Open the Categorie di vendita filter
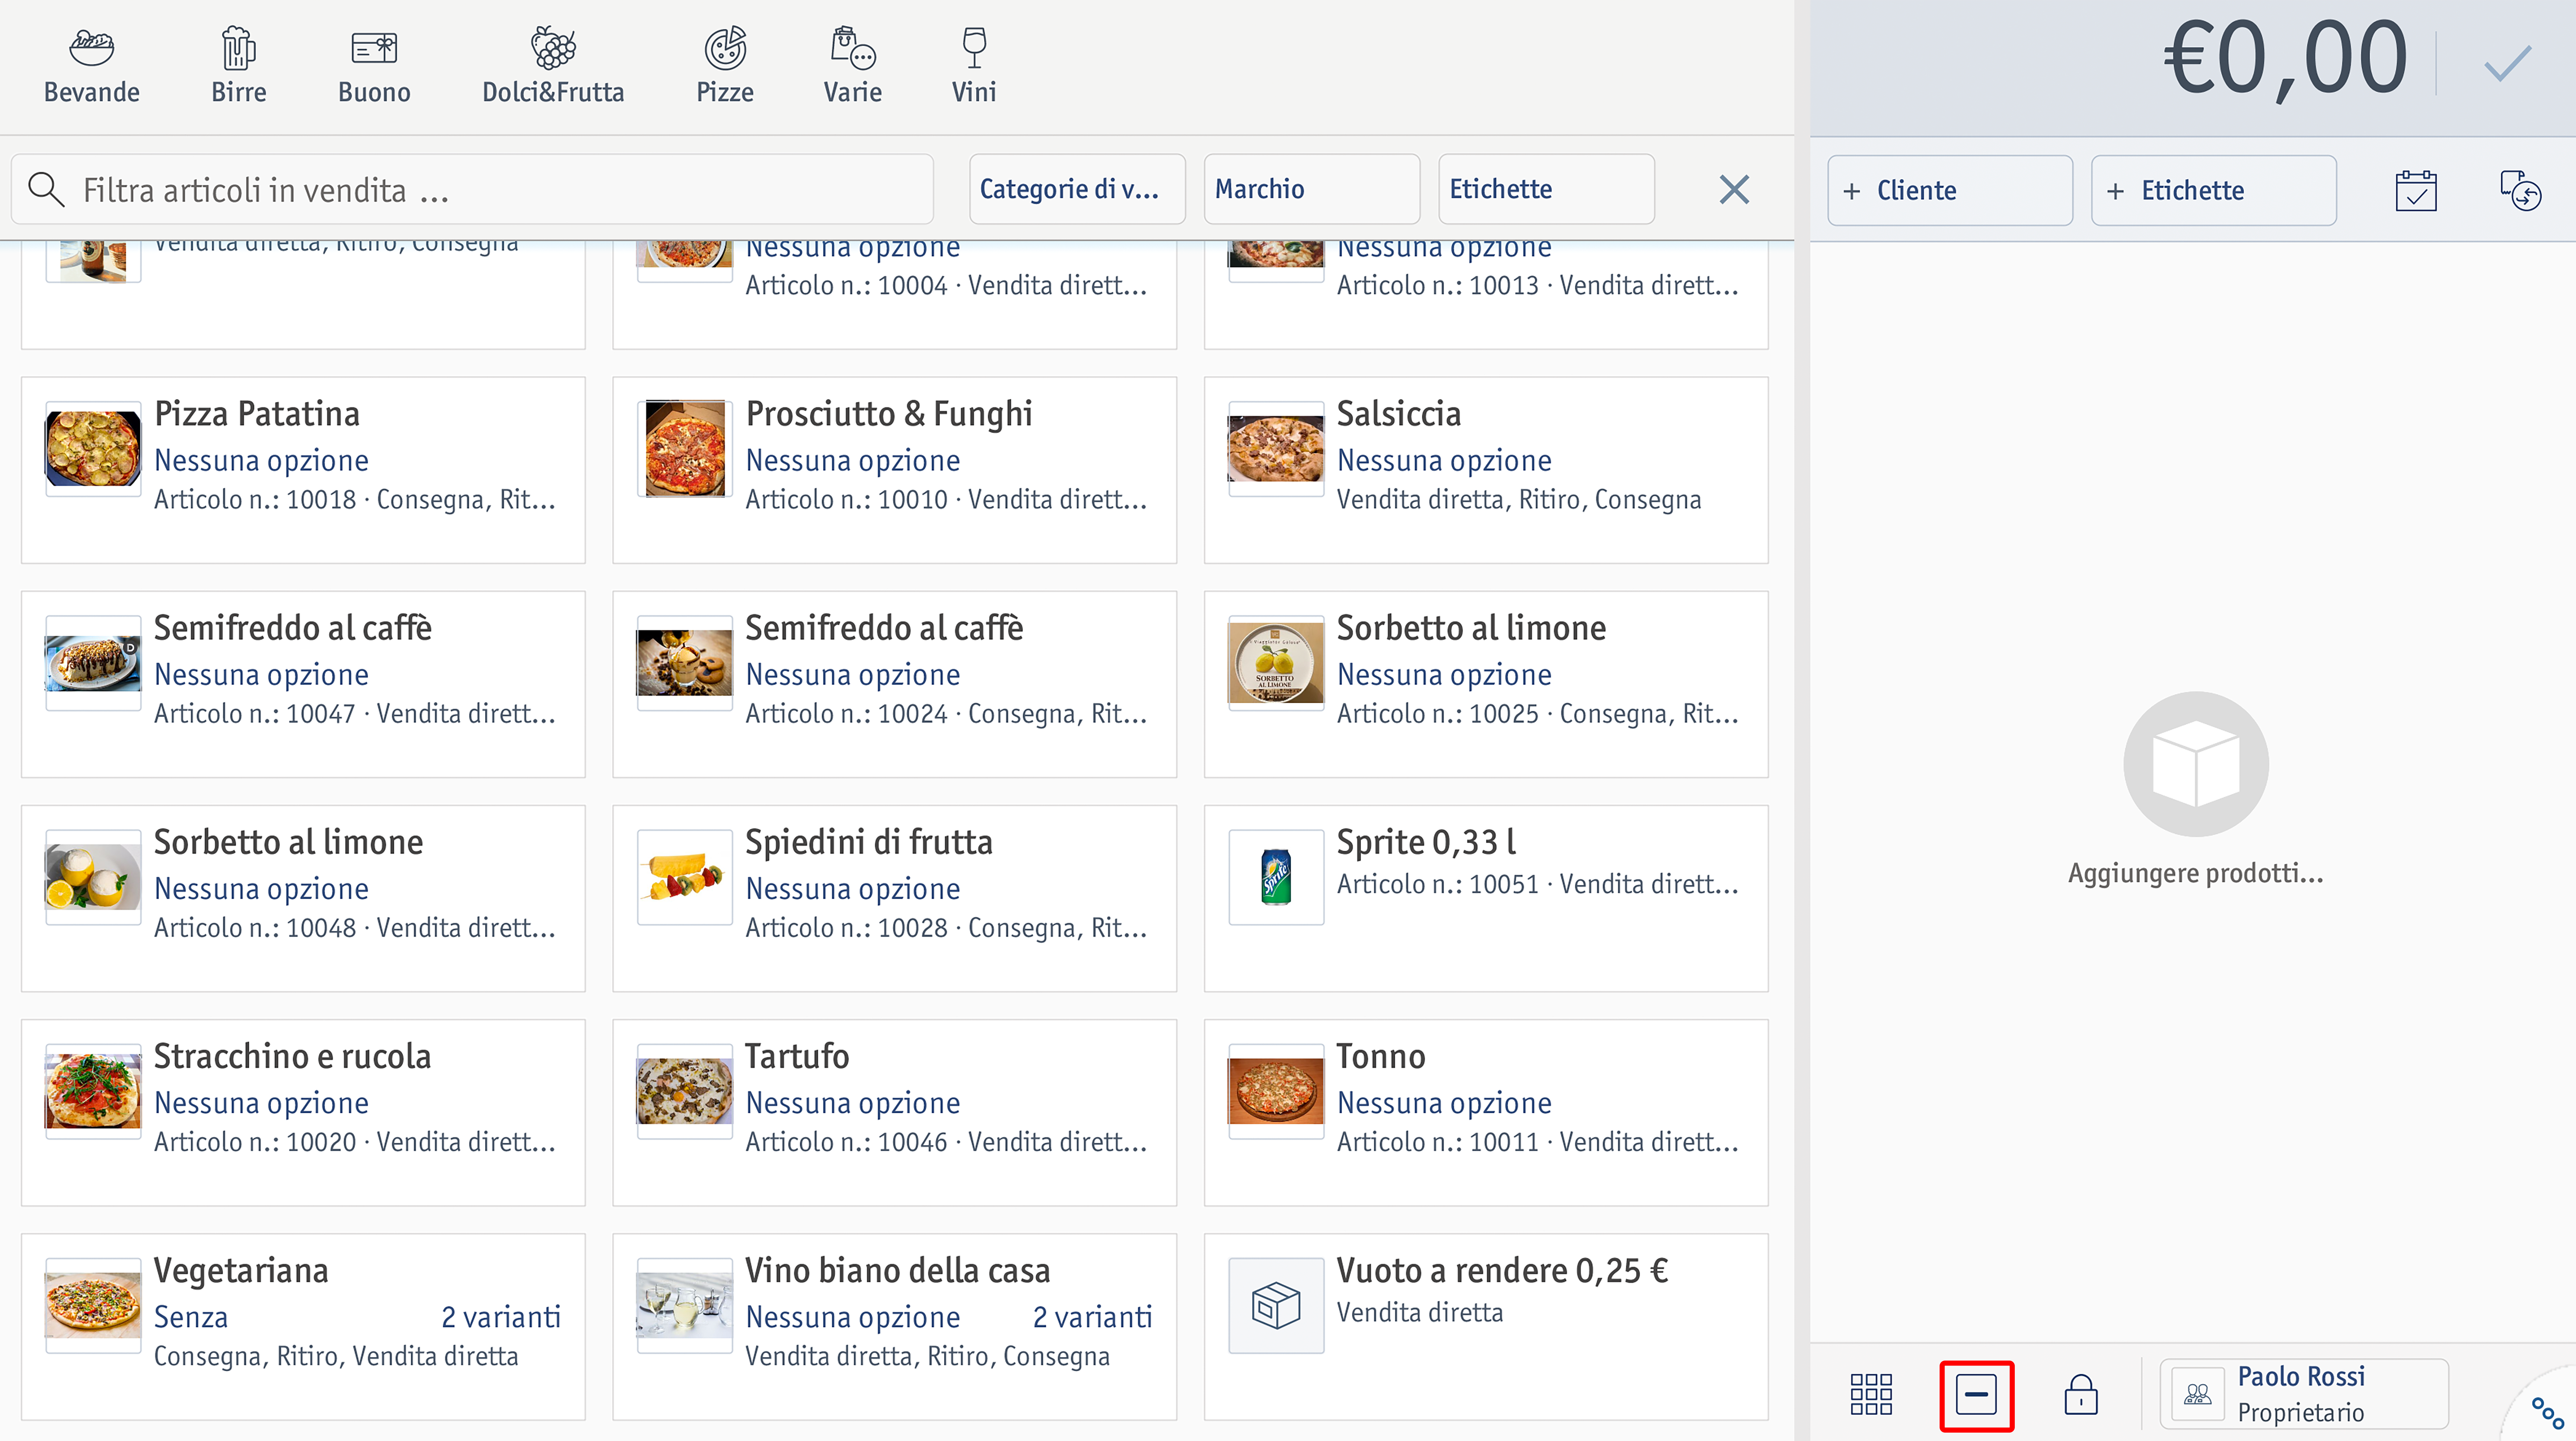This screenshot has width=2576, height=1441. [x=1077, y=189]
